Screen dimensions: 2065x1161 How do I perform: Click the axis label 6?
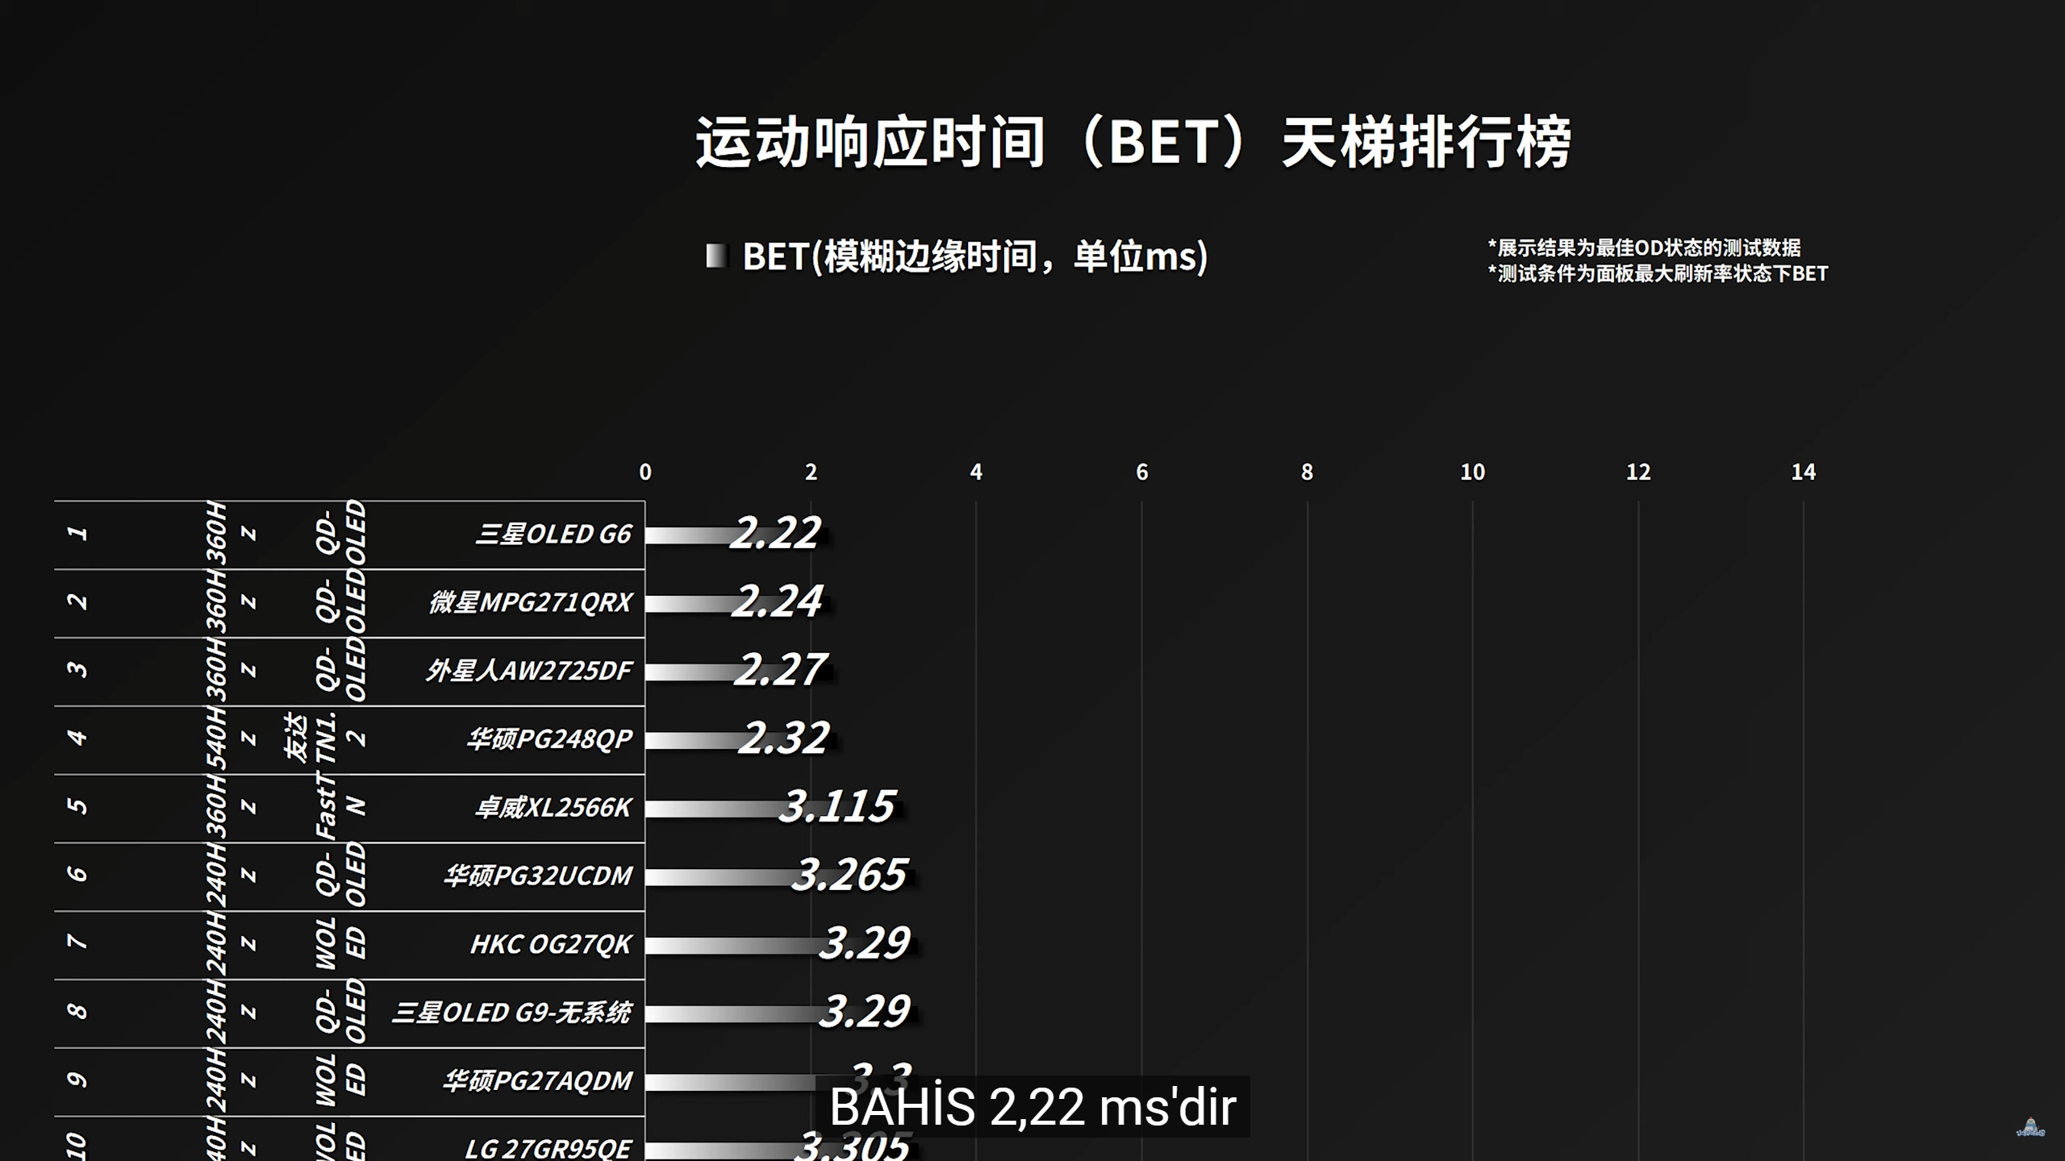[1141, 472]
